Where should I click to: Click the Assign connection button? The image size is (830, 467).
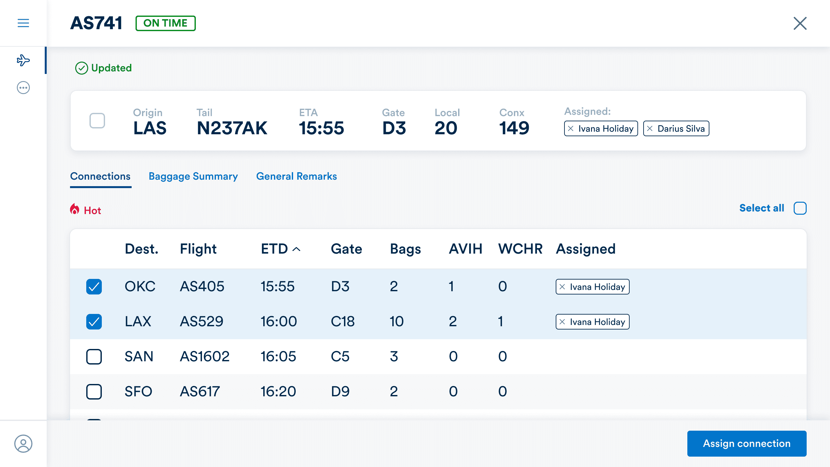747,443
